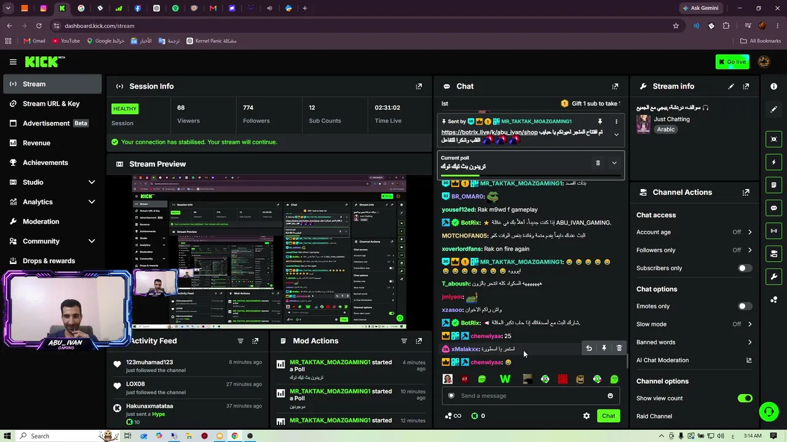787x442 pixels.
Task: Pop out the Activity Feed panel
Action: click(255, 341)
